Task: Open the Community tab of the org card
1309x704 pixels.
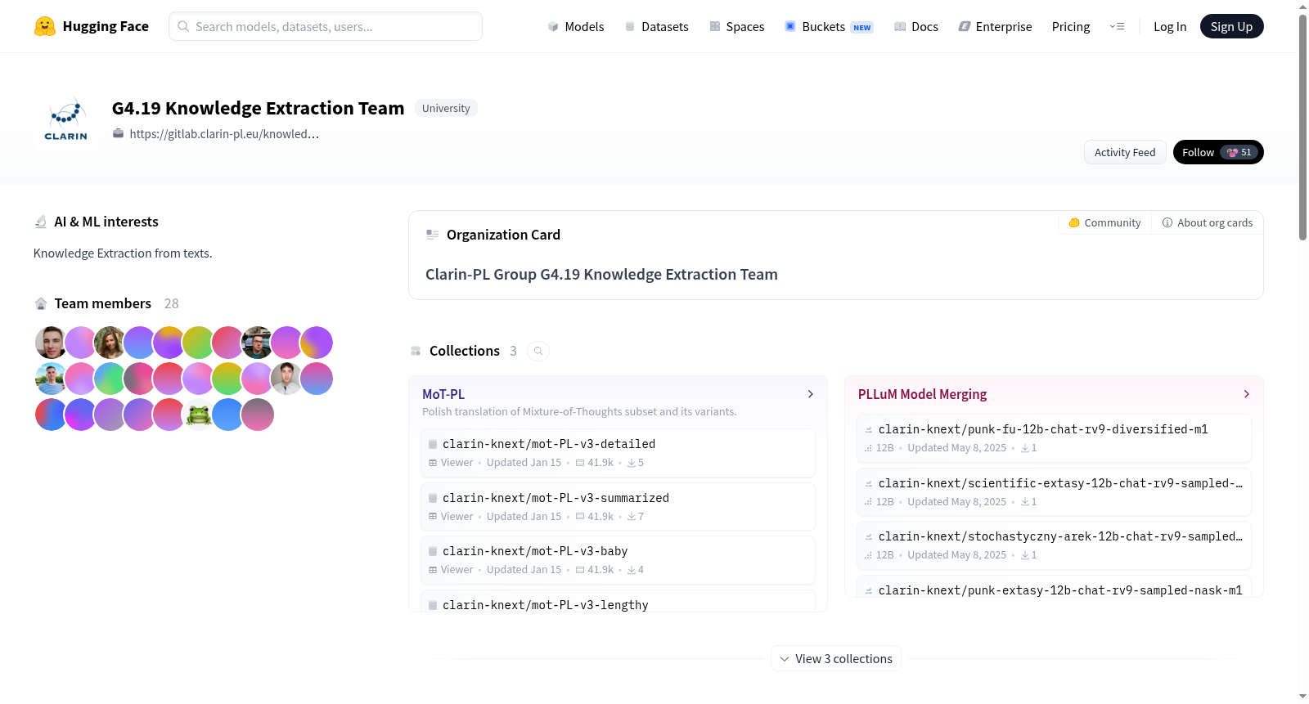Action: [1104, 222]
